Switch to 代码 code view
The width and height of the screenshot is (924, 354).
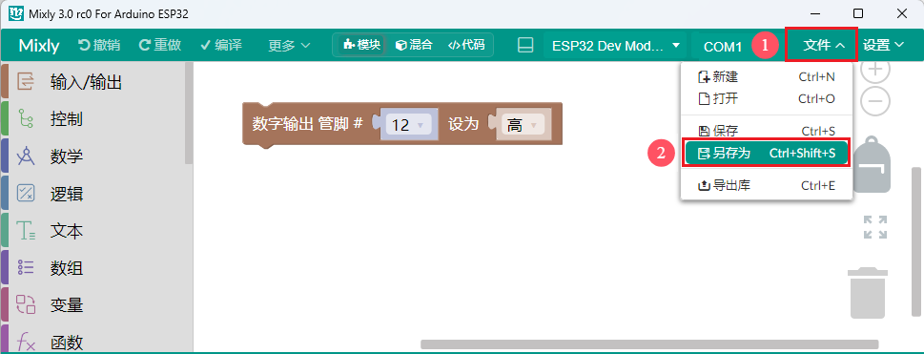point(466,45)
